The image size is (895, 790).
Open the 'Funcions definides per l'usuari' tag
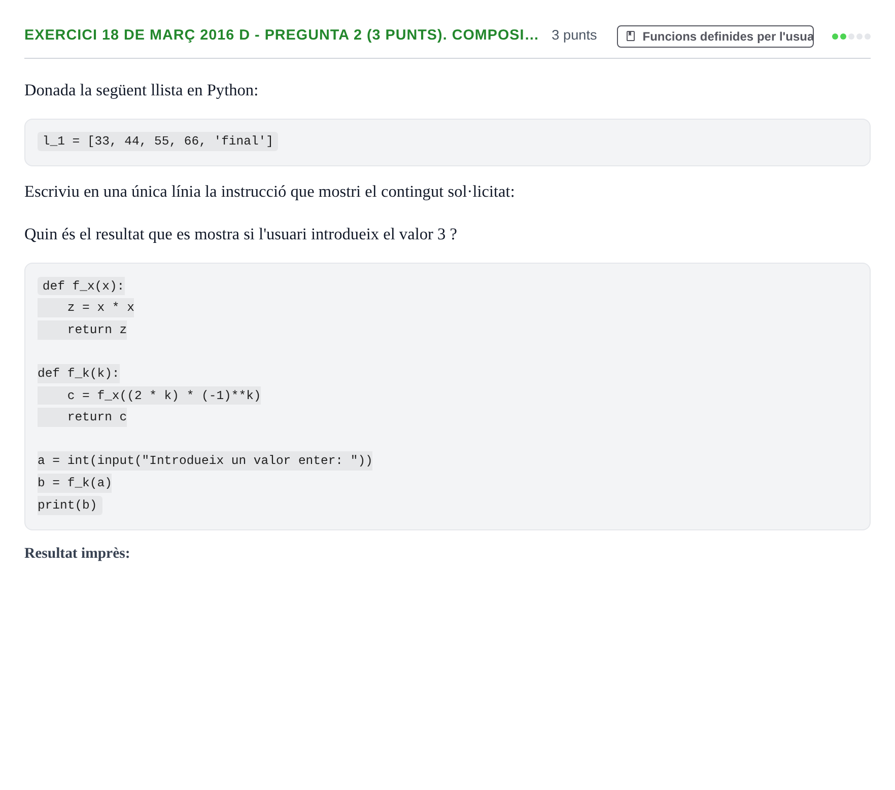tap(715, 37)
